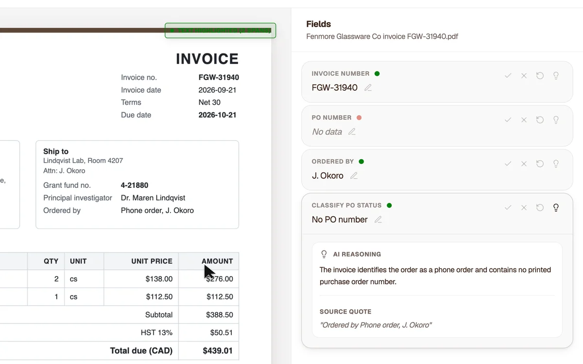
Task: Click the total due amount '$439.01'
Action: [218, 351]
